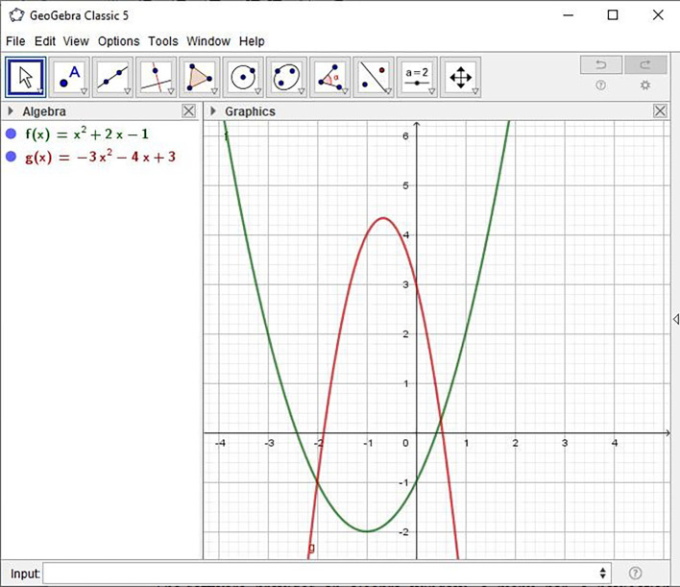Viewport: 680px width, 587px height.
Task: Open Input bar help icon
Action: tap(635, 574)
